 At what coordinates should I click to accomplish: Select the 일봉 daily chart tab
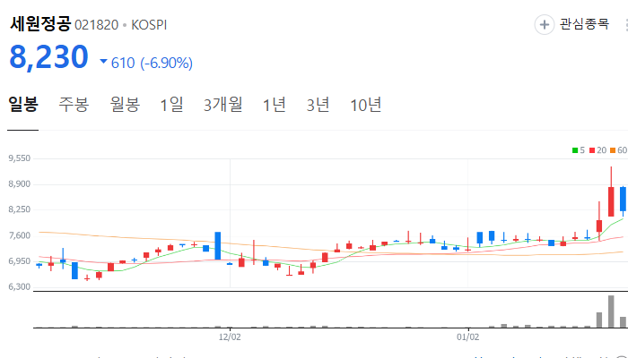pyautogui.click(x=23, y=105)
